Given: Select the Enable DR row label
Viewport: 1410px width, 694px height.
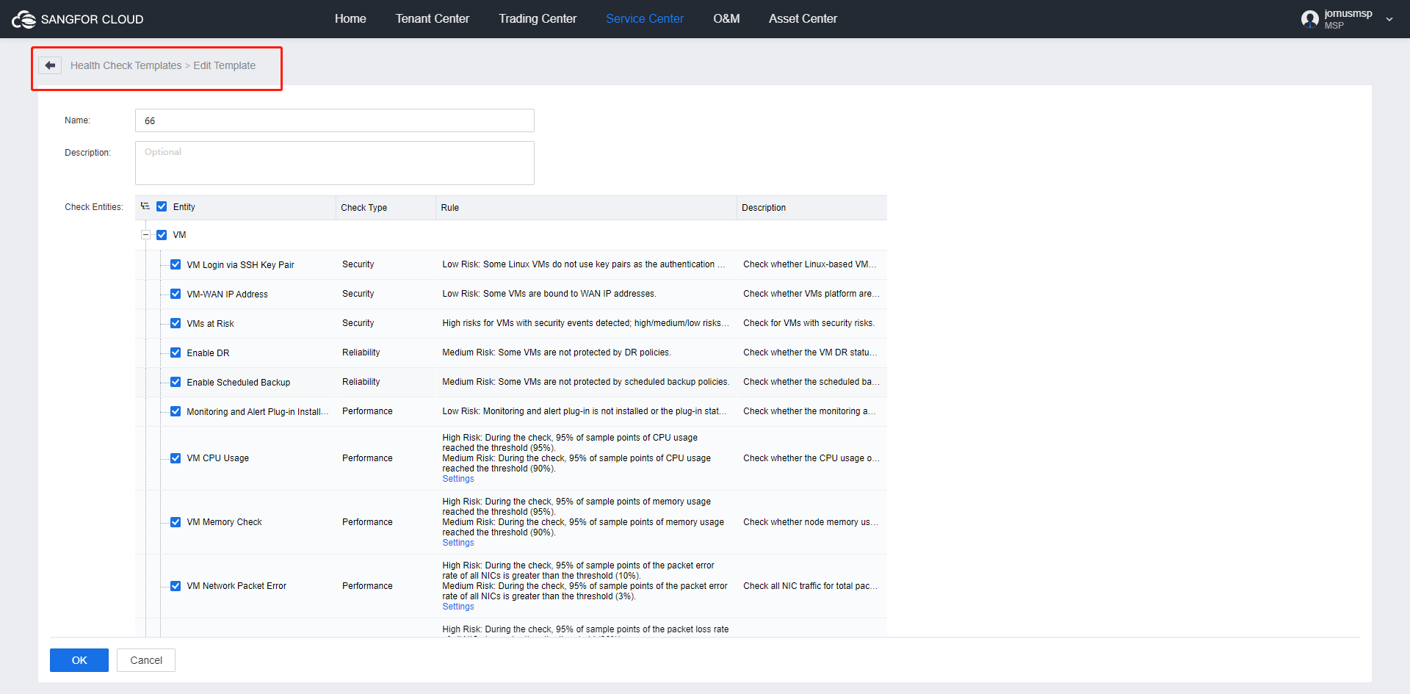Looking at the screenshot, I should 208,353.
